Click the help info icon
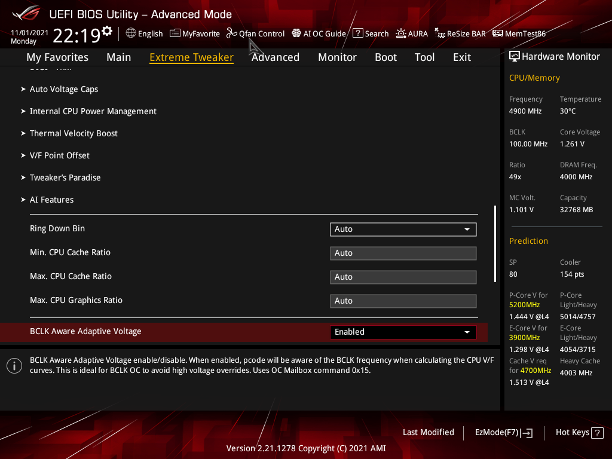Image resolution: width=612 pixels, height=459 pixels. click(14, 366)
